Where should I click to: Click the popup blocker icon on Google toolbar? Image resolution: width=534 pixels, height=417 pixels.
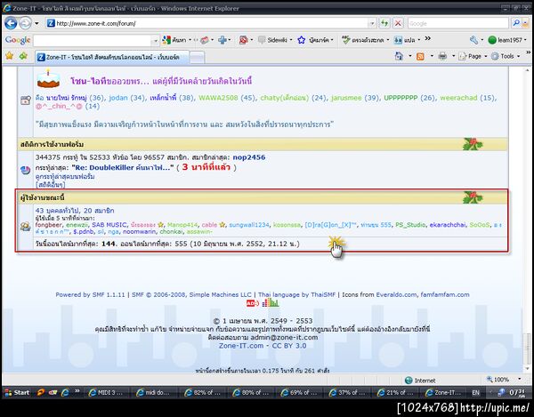pyautogui.click(x=243, y=40)
